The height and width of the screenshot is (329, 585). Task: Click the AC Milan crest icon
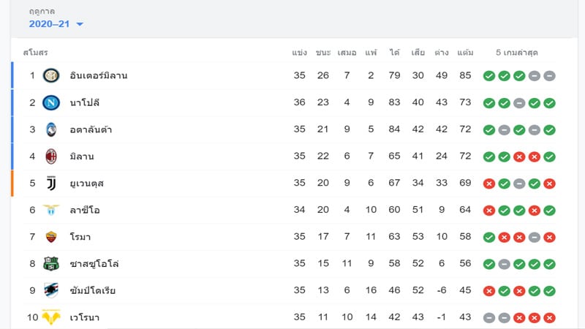pyautogui.click(x=51, y=156)
